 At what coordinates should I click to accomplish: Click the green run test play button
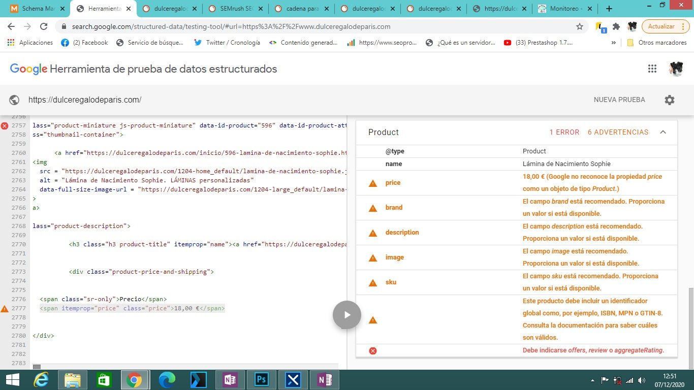tap(347, 315)
